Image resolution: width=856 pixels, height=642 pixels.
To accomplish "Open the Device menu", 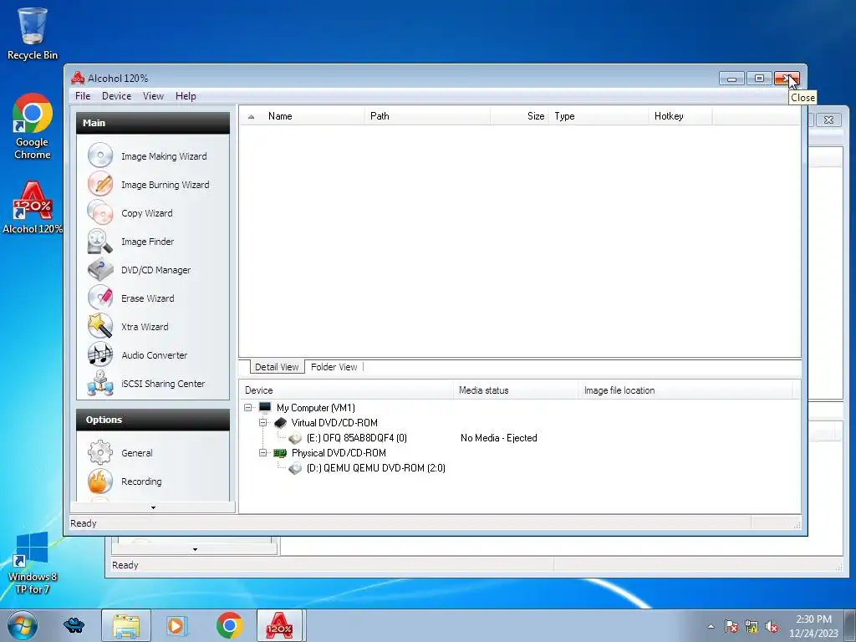I will pyautogui.click(x=117, y=95).
